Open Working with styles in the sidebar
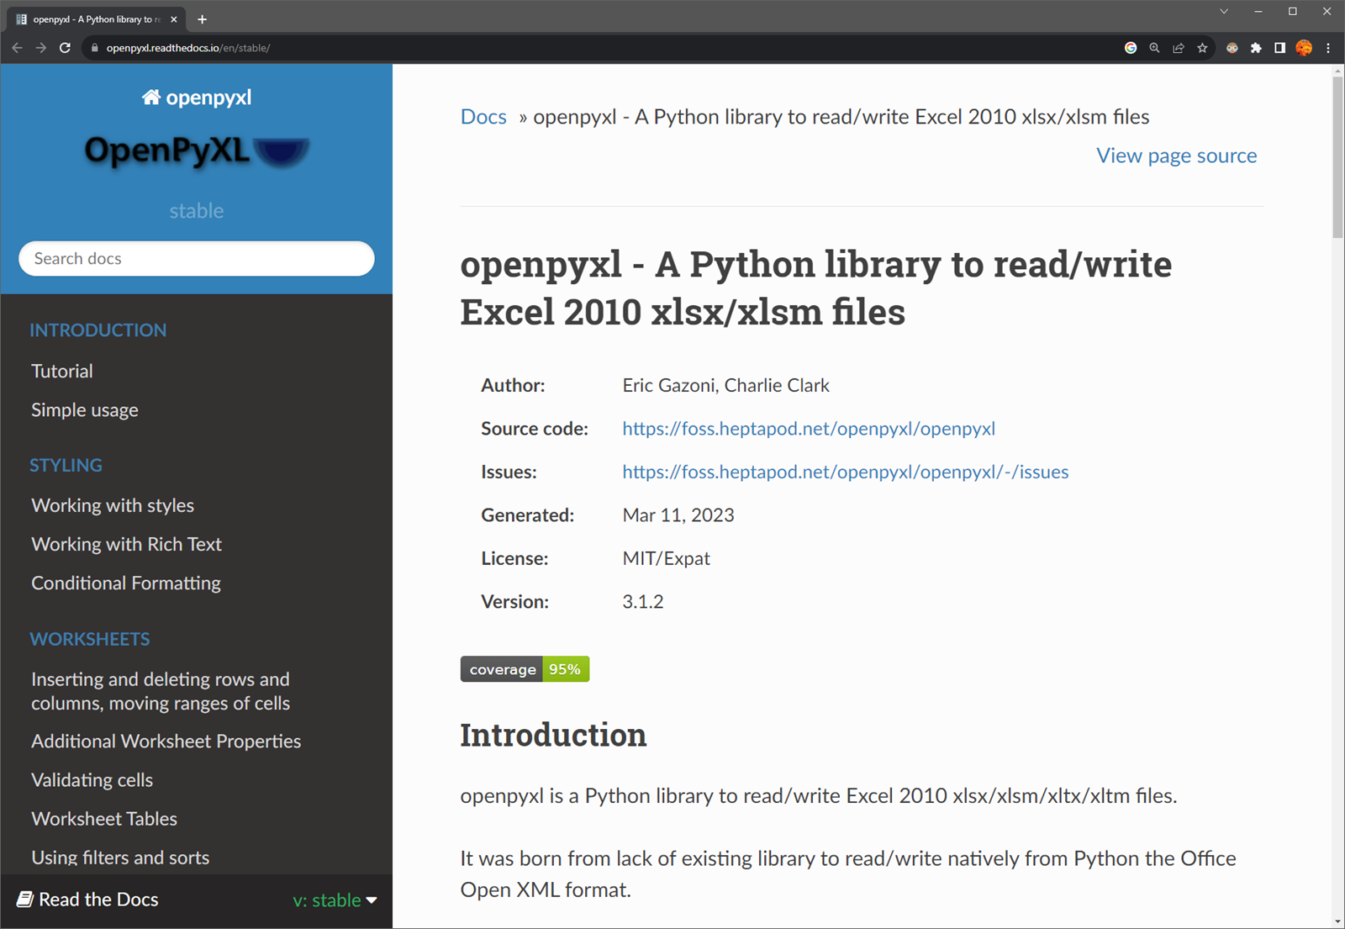This screenshot has height=929, width=1345. coord(113,505)
